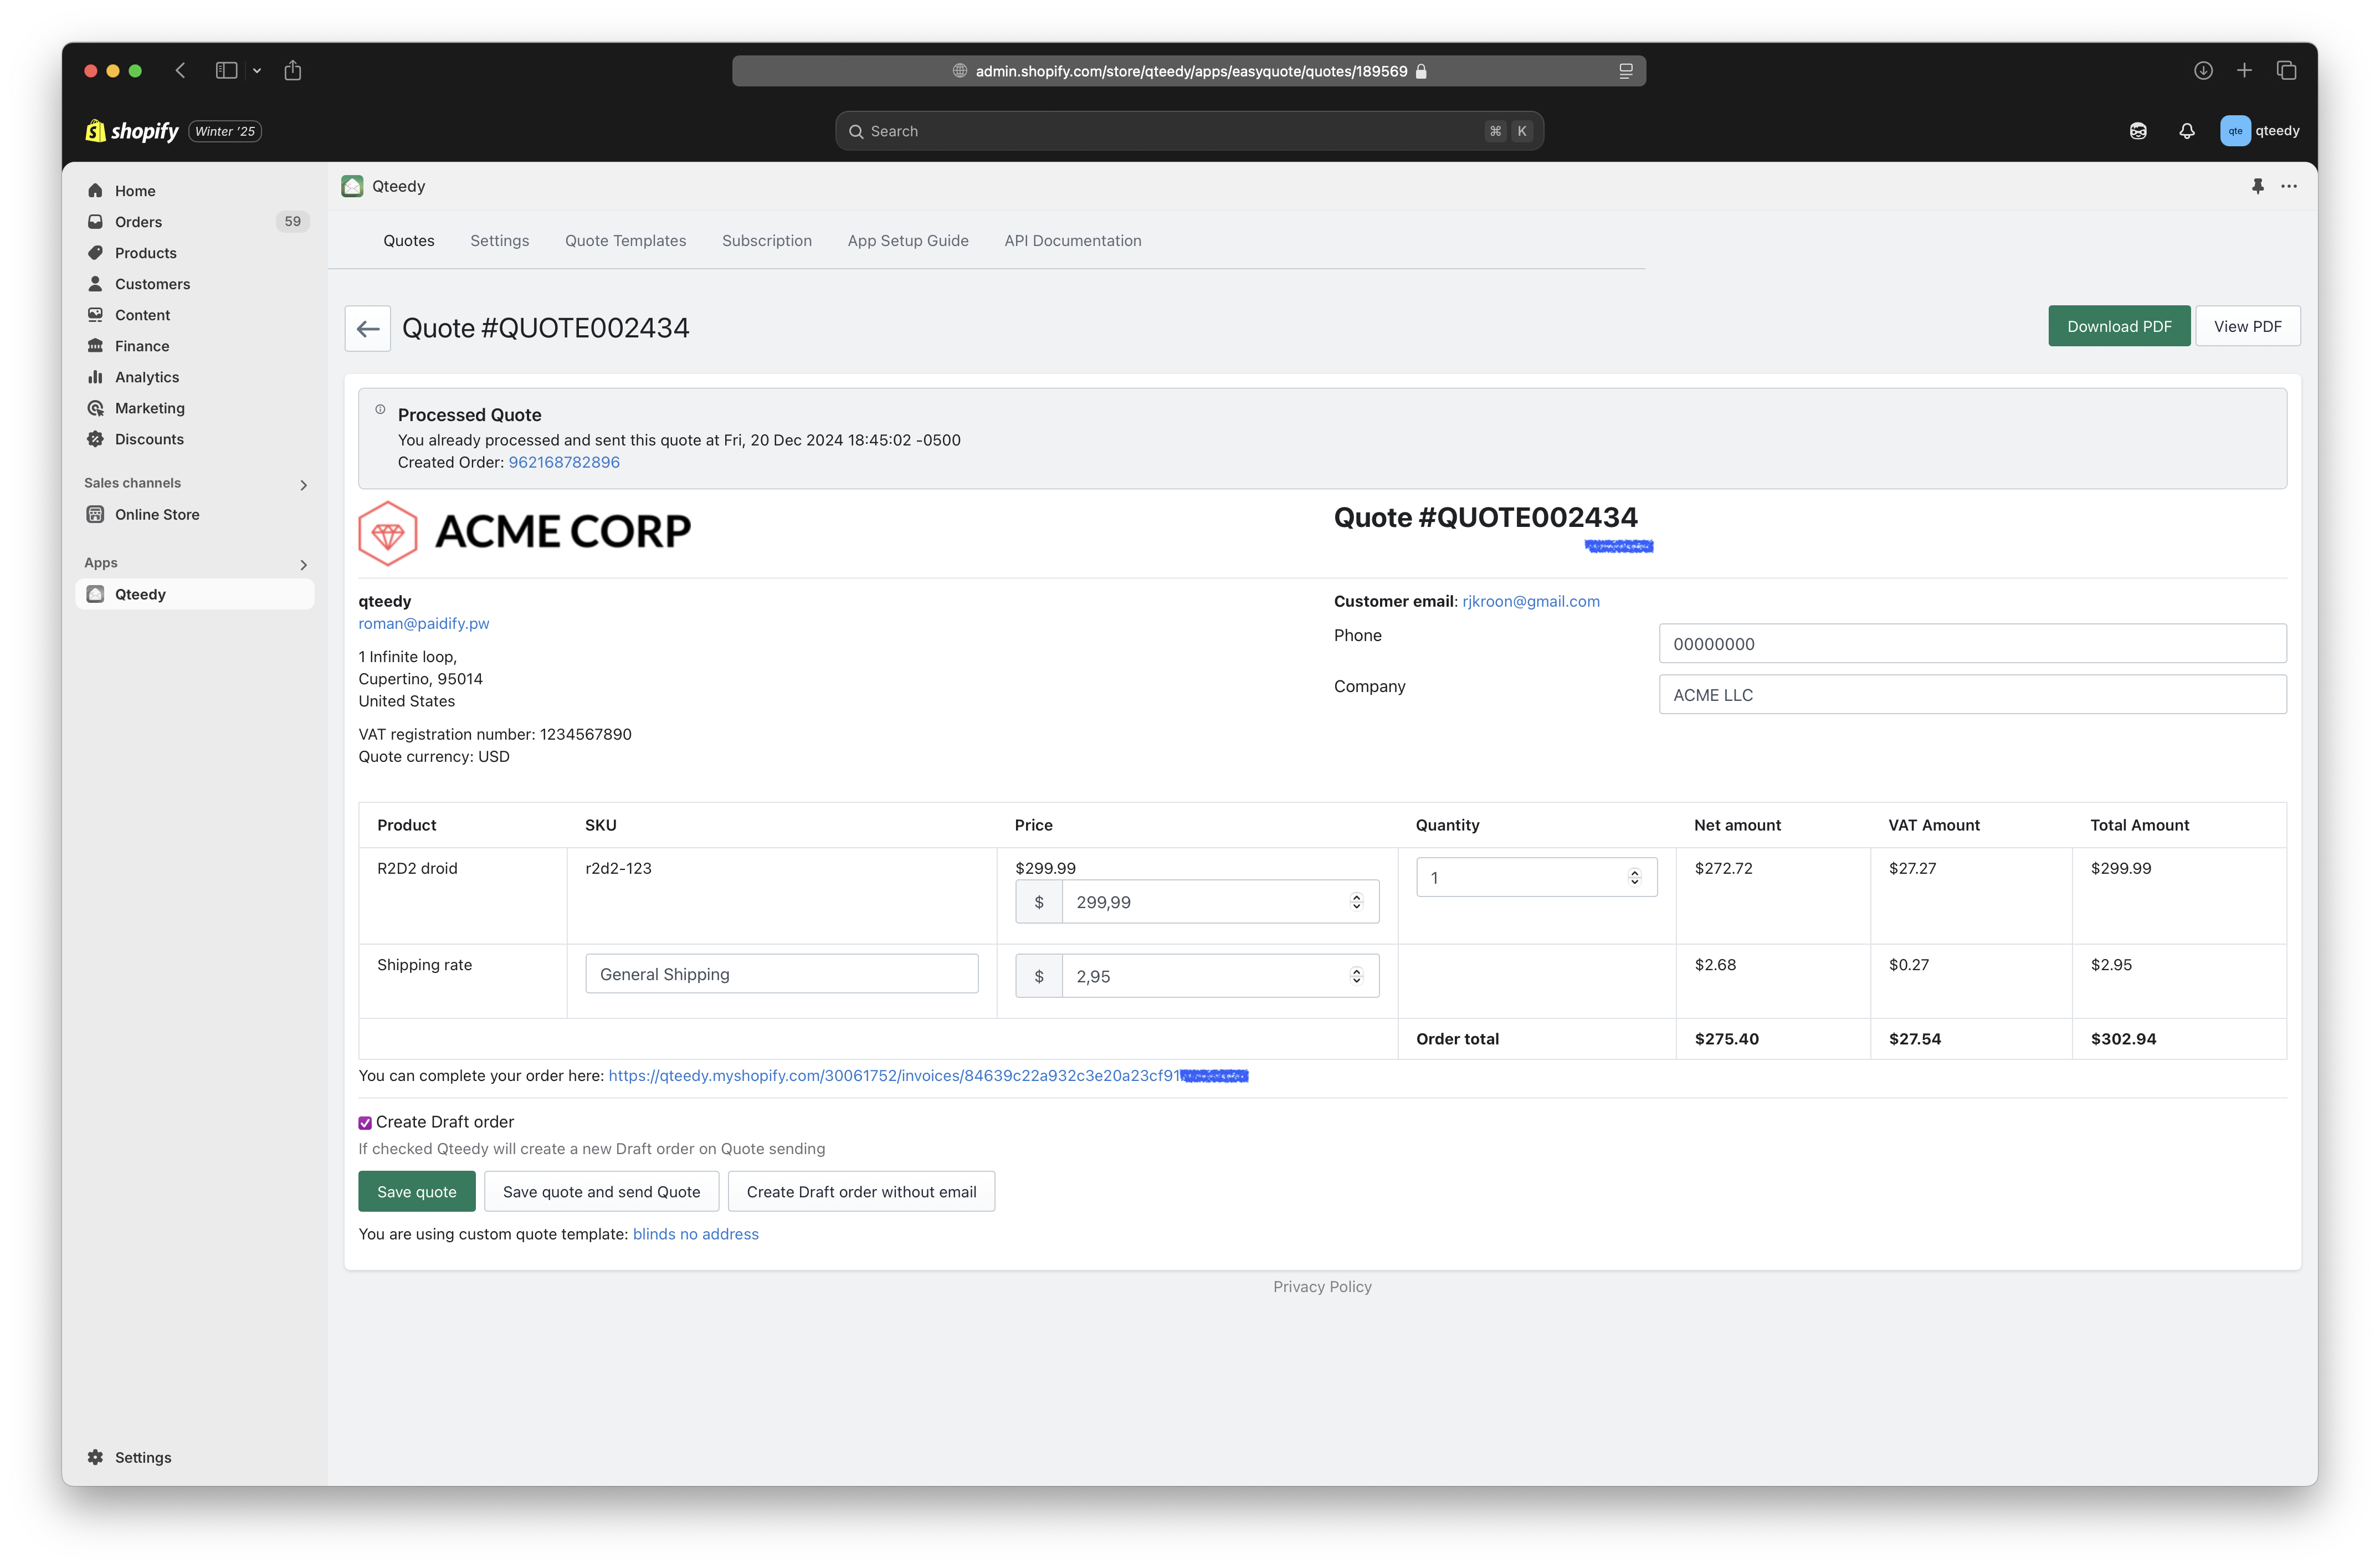Click the Shopify logo
Image resolution: width=2380 pixels, height=1568 pixels.
point(132,131)
